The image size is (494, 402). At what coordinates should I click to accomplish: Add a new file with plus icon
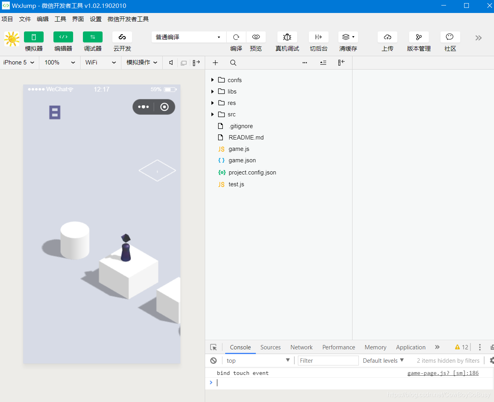(215, 62)
